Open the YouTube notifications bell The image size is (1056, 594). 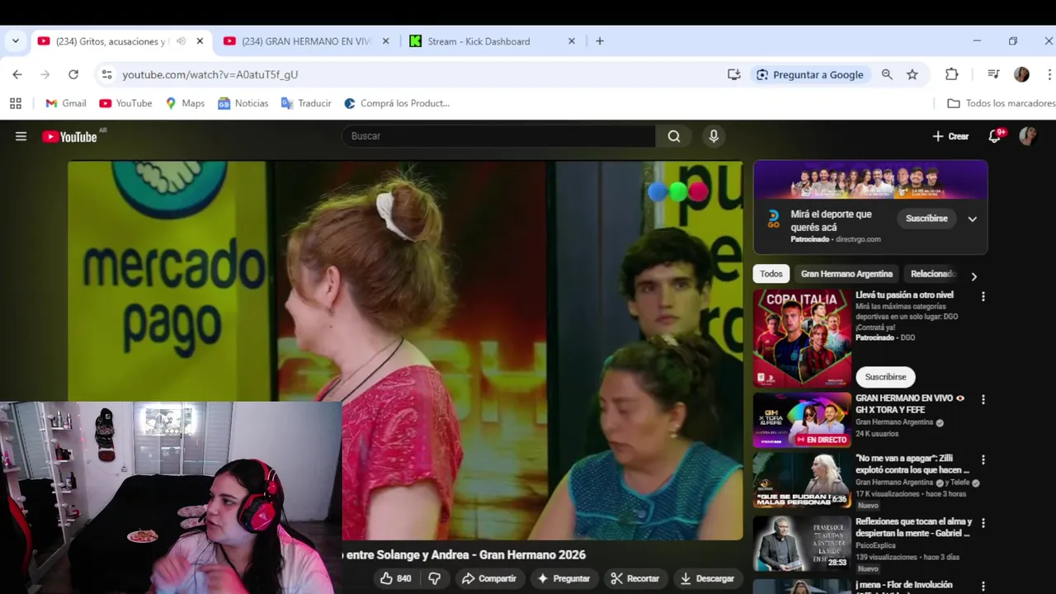pyautogui.click(x=995, y=136)
